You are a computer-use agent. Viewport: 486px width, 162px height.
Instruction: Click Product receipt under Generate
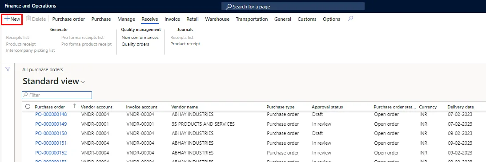21,44
